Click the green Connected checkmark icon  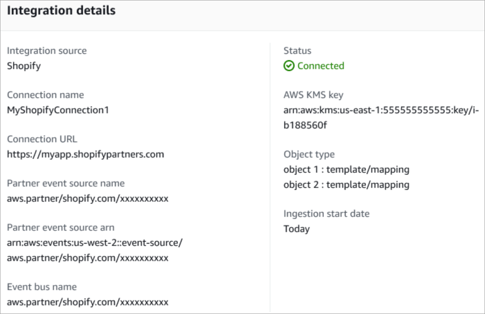click(x=289, y=66)
